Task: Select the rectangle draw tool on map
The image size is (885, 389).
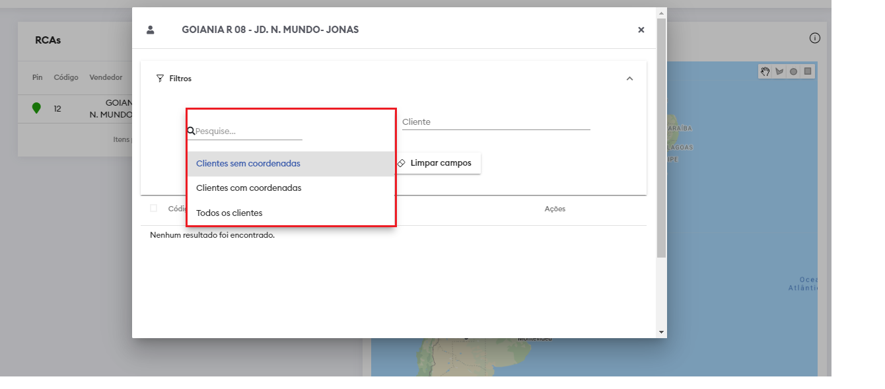Action: tap(808, 71)
